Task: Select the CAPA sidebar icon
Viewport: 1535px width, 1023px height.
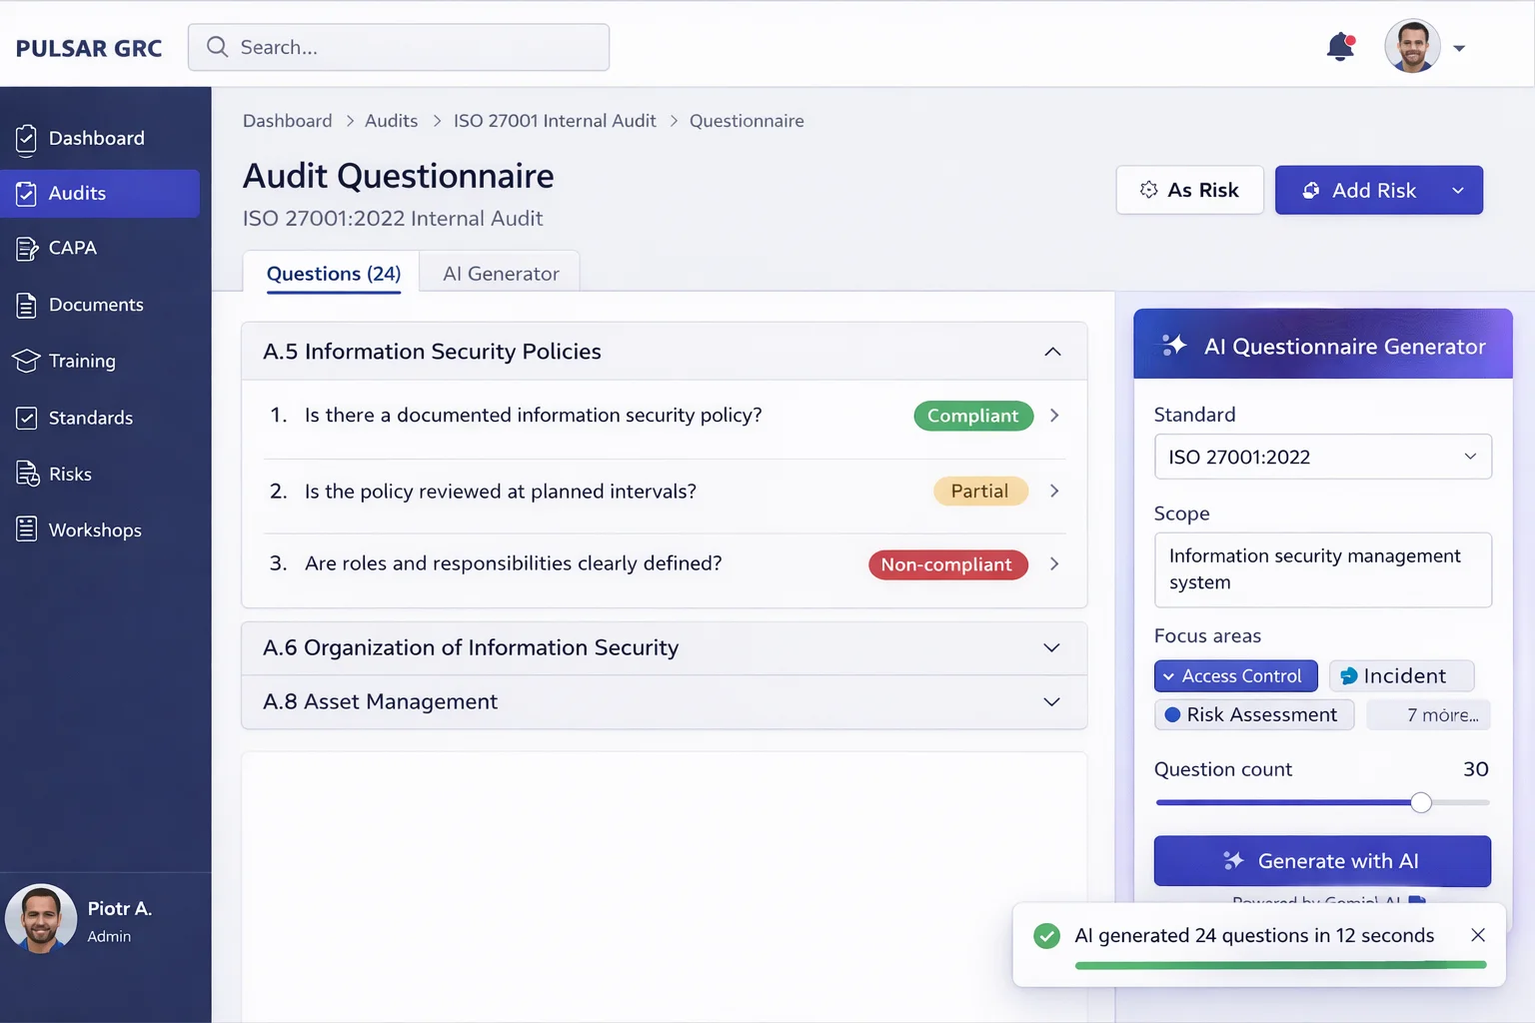Action: (72, 248)
